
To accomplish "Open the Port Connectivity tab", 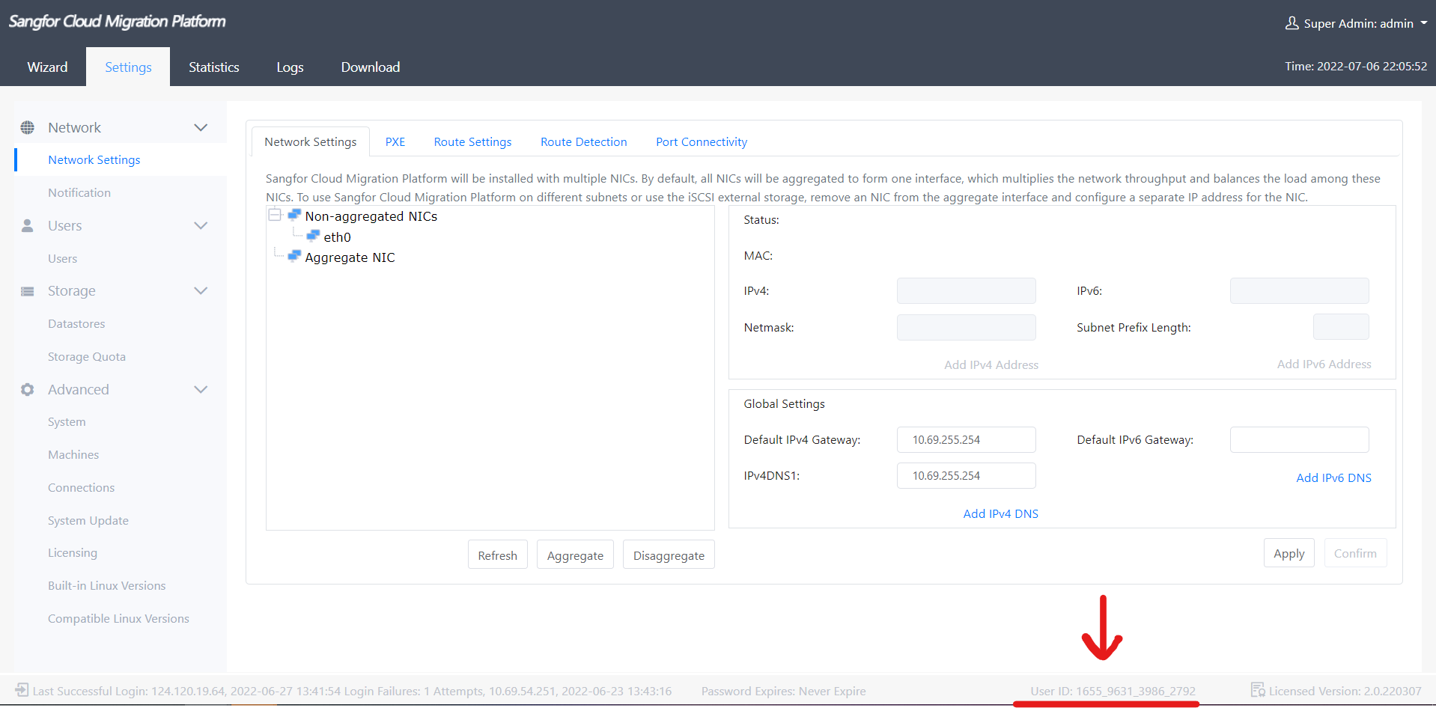I will pos(702,141).
